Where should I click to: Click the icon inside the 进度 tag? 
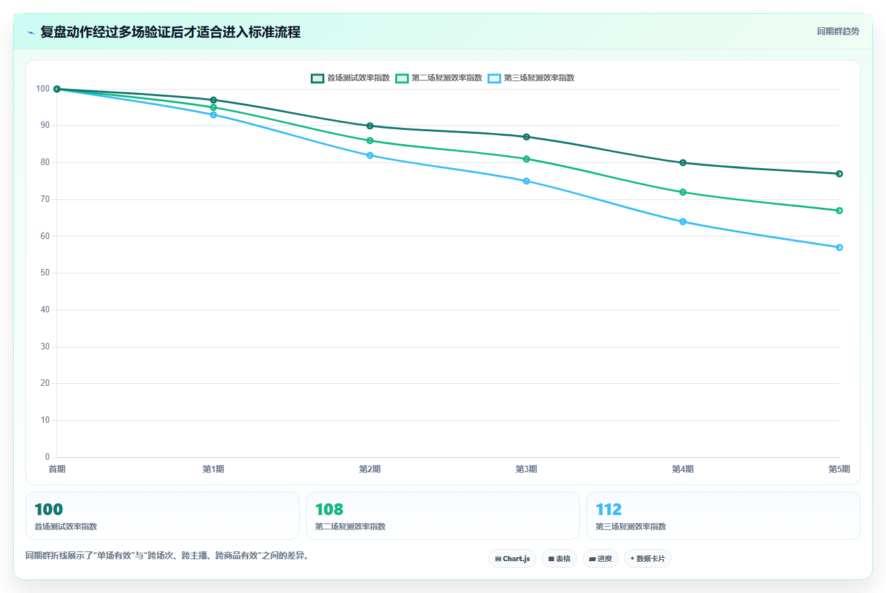pyautogui.click(x=592, y=559)
